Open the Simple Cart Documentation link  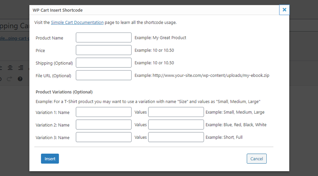(77, 23)
